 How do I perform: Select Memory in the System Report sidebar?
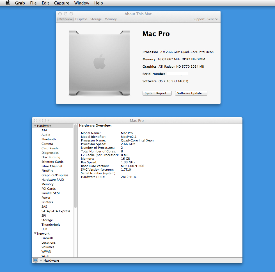[47, 184]
